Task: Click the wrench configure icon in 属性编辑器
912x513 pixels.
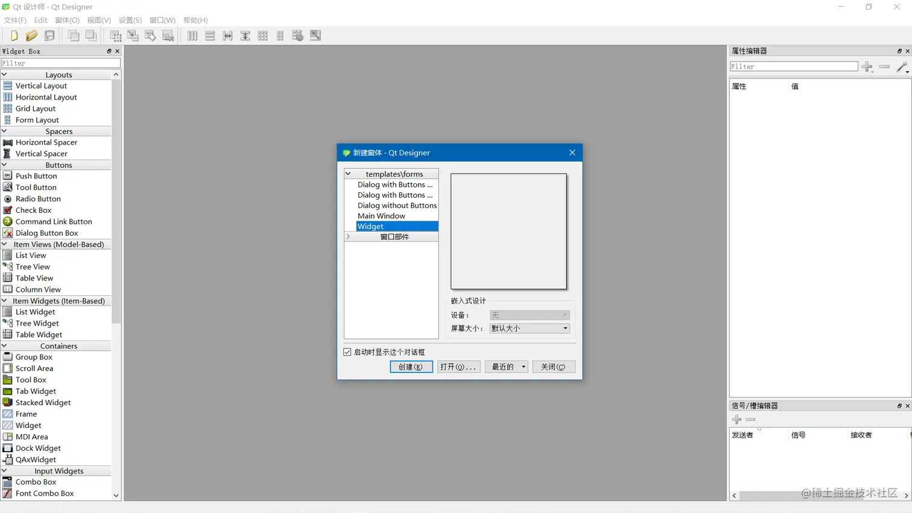Action: pos(902,67)
